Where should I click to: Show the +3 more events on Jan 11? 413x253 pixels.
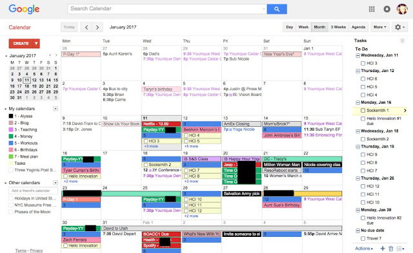coord(151,146)
